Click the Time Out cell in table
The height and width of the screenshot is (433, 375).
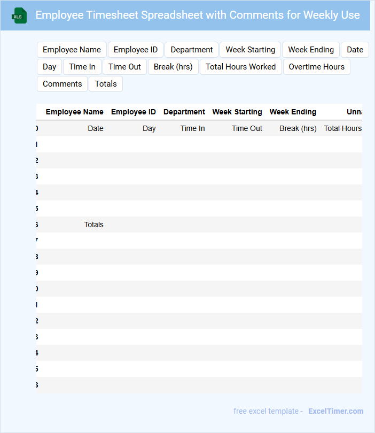point(247,128)
